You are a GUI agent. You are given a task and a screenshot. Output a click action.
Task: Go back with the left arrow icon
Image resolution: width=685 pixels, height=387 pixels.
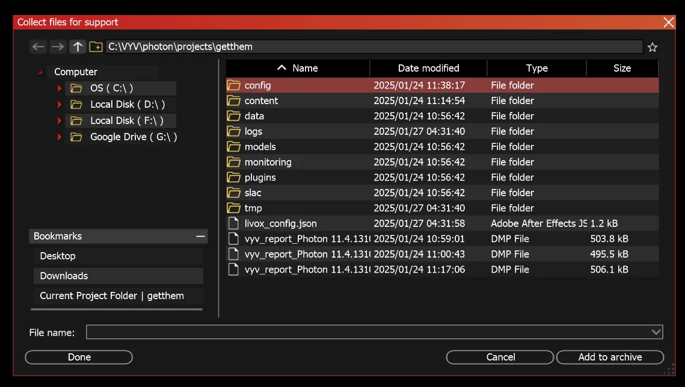click(38, 47)
